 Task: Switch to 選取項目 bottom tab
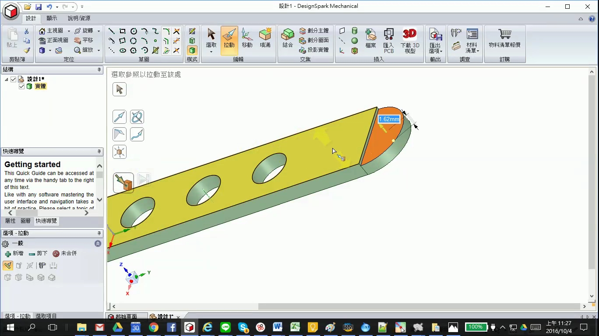[x=46, y=316]
